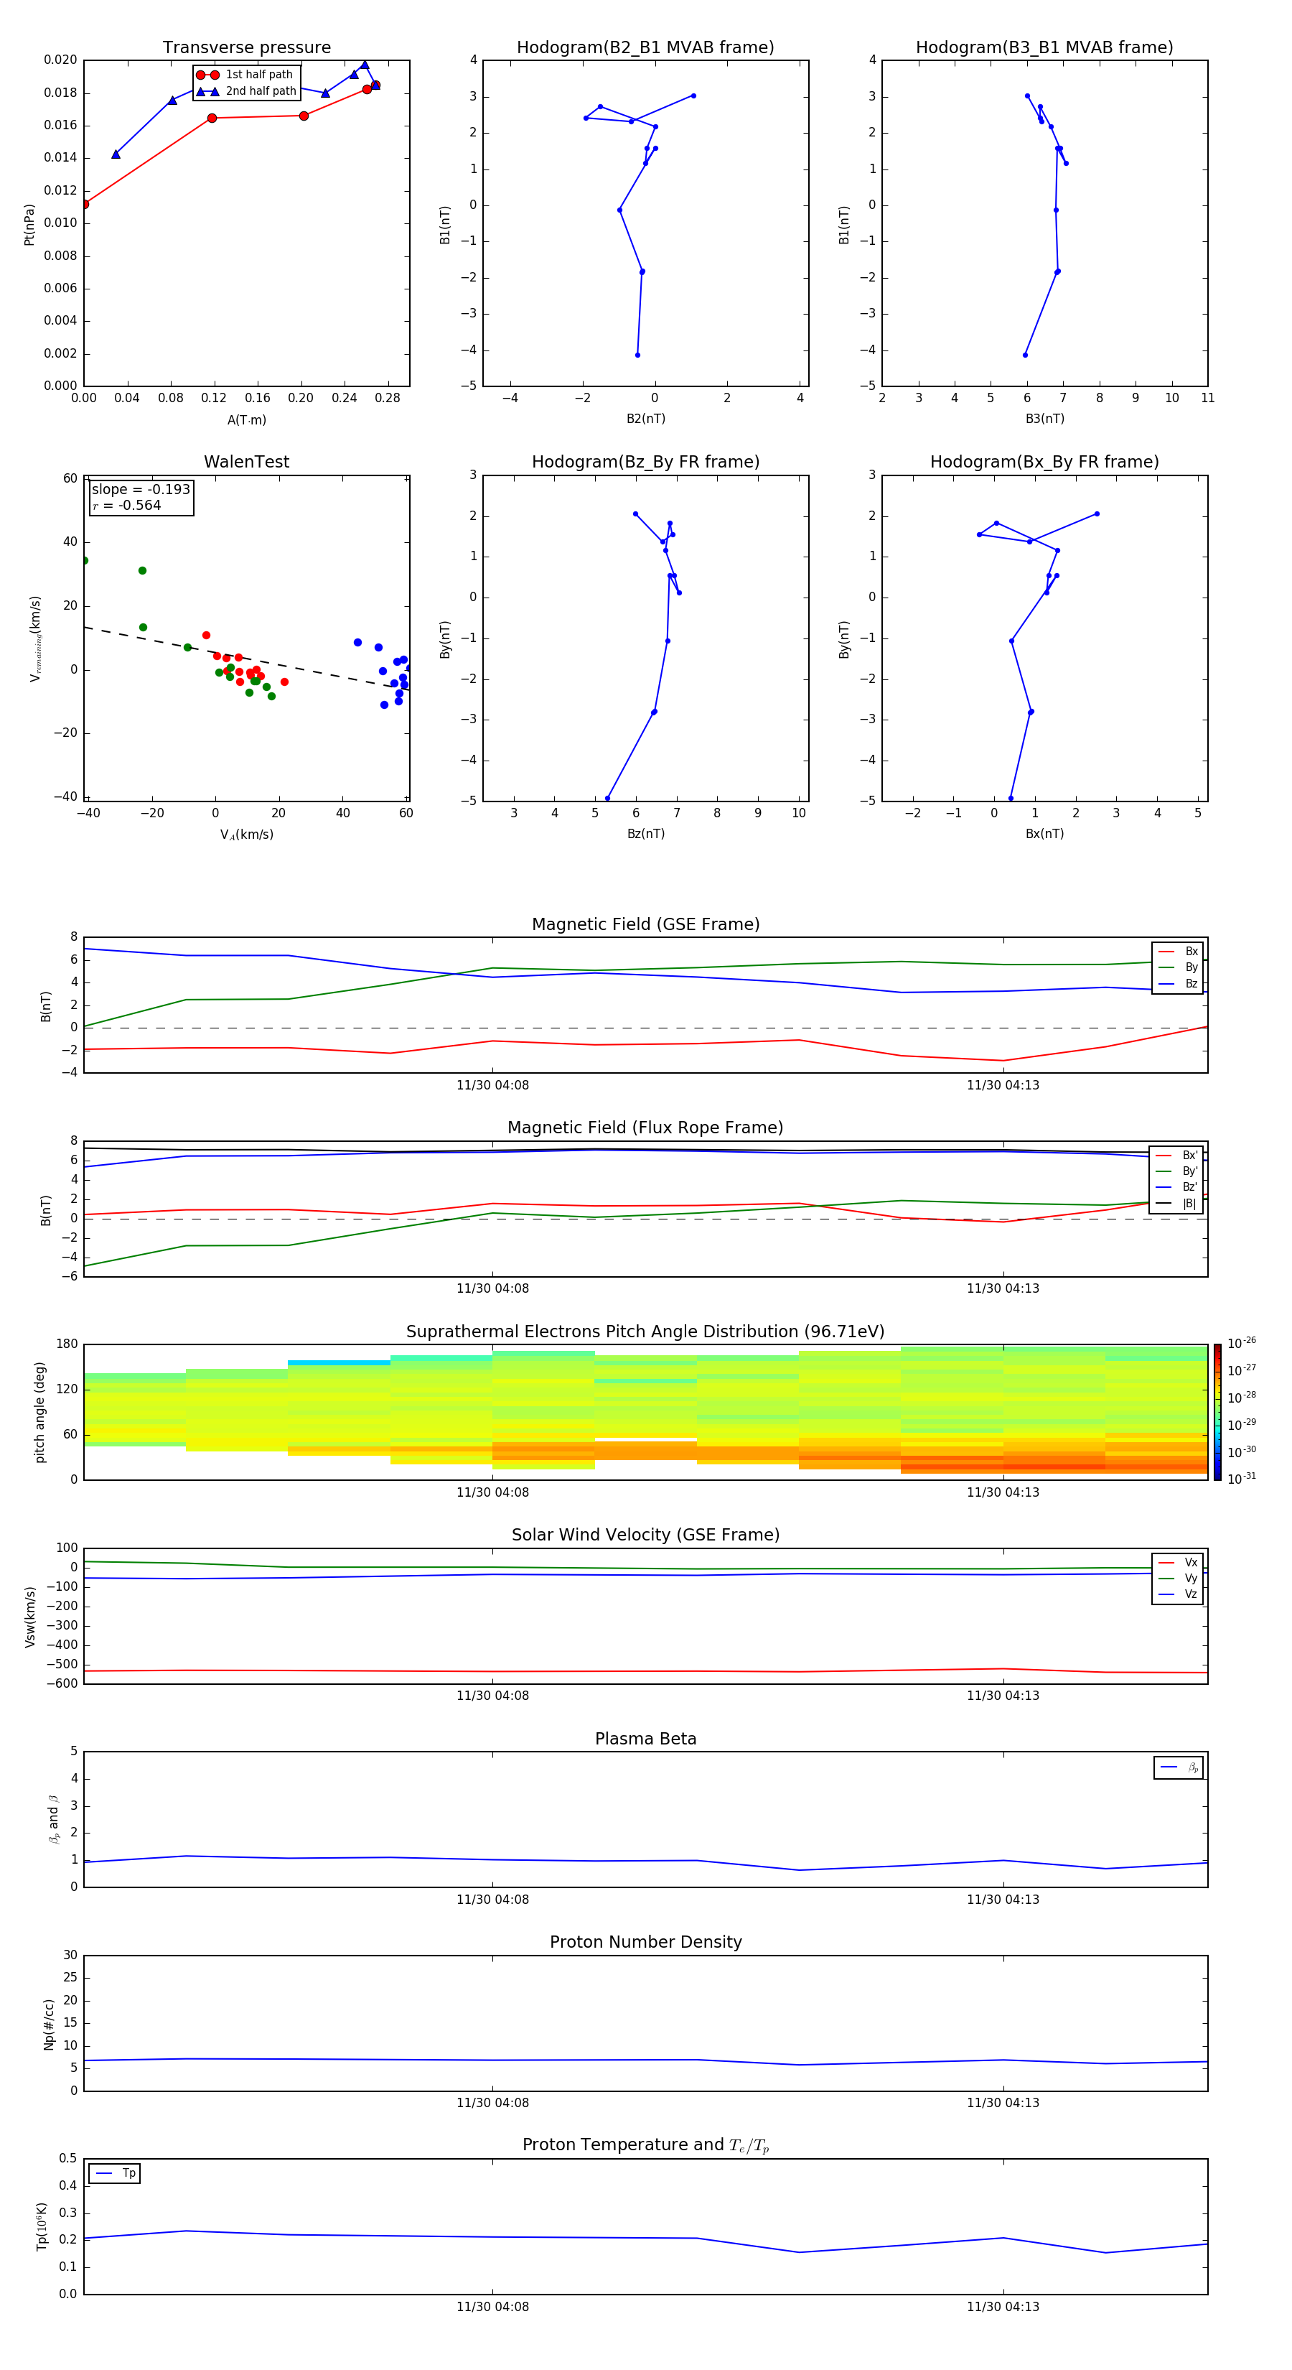Click the 'r = -0.564' annotation
The height and width of the screenshot is (2370, 1292).
[x=127, y=505]
